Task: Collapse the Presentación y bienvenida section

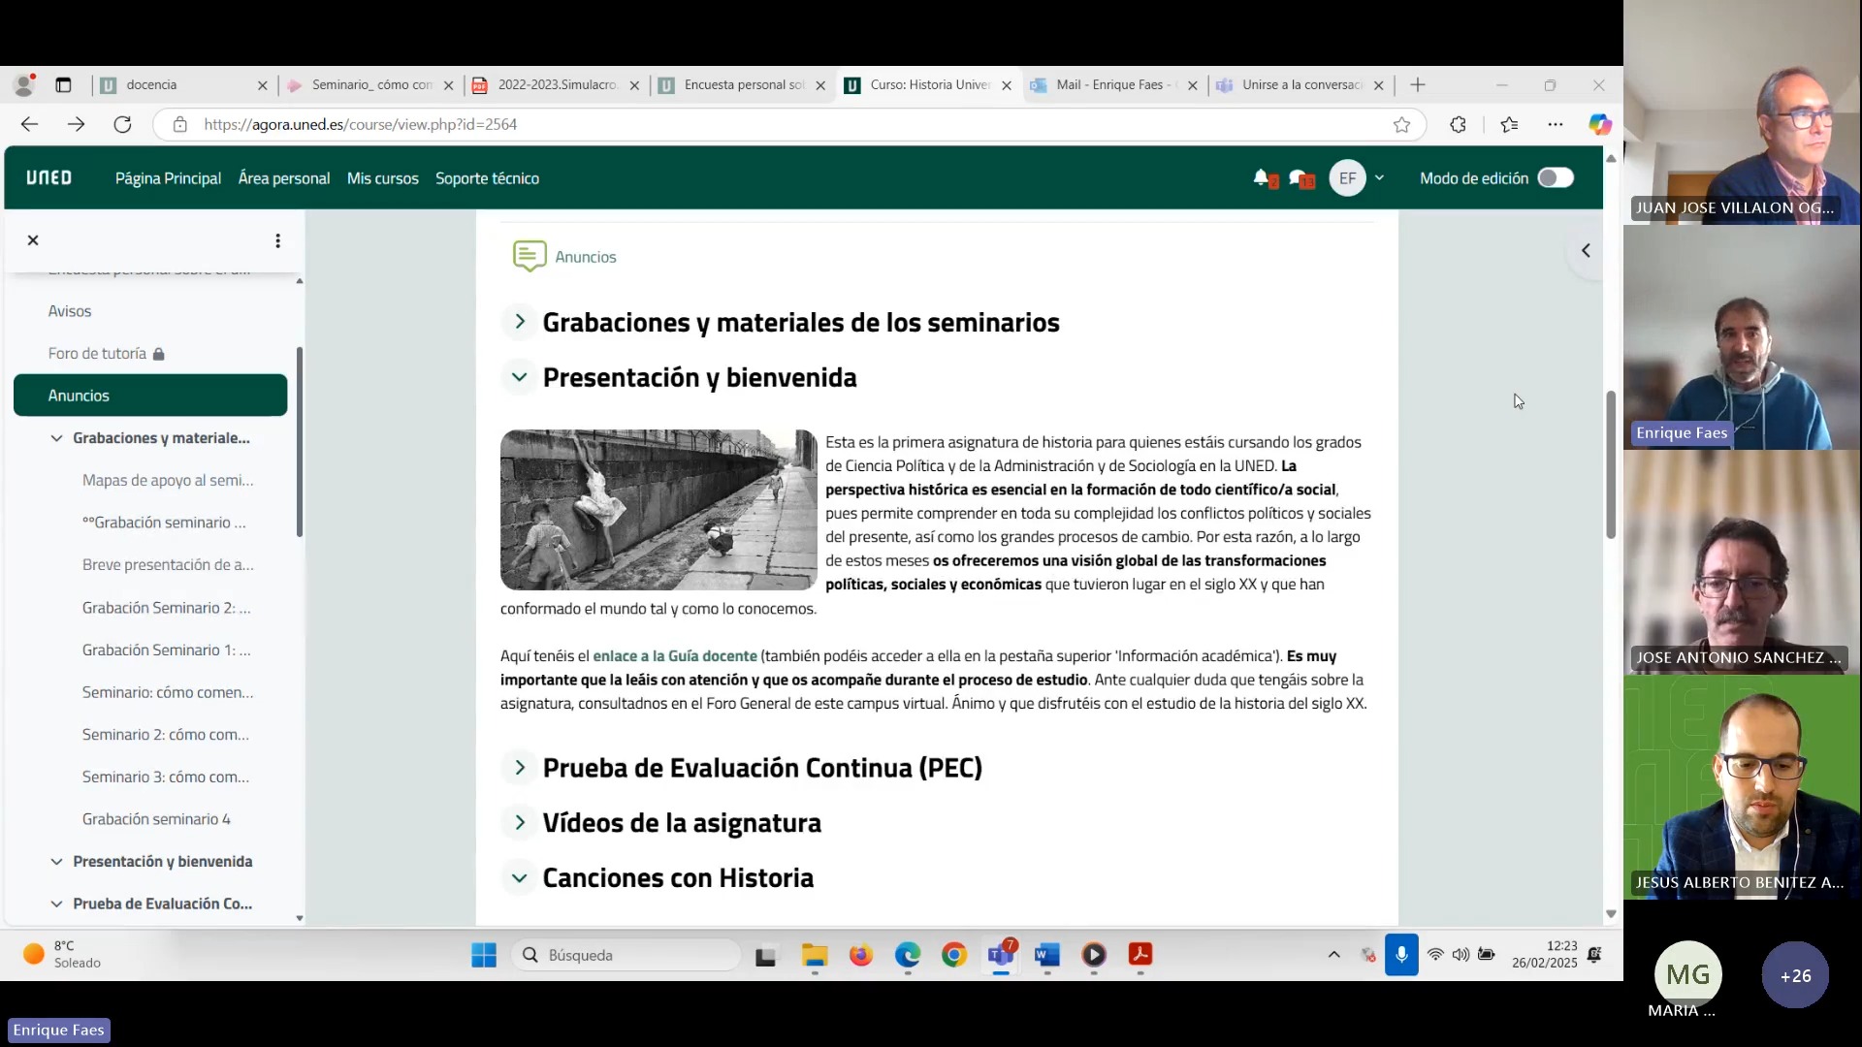Action: pyautogui.click(x=520, y=377)
